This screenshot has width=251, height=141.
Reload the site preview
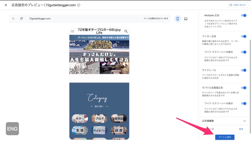tap(21, 19)
